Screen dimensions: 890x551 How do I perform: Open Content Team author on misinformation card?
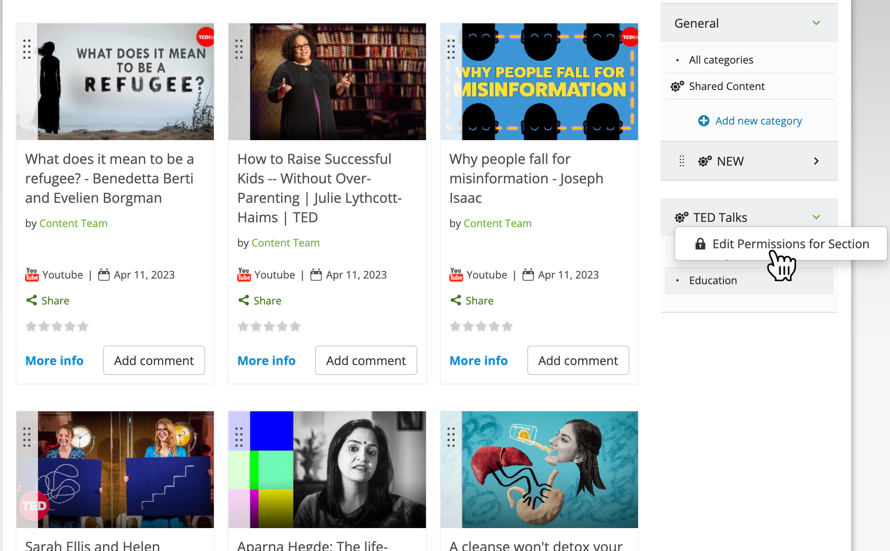pos(498,223)
